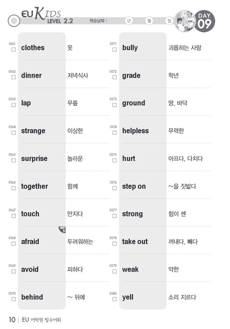
Task: Check the box for word 0161 clothes
Action: coord(13,50)
